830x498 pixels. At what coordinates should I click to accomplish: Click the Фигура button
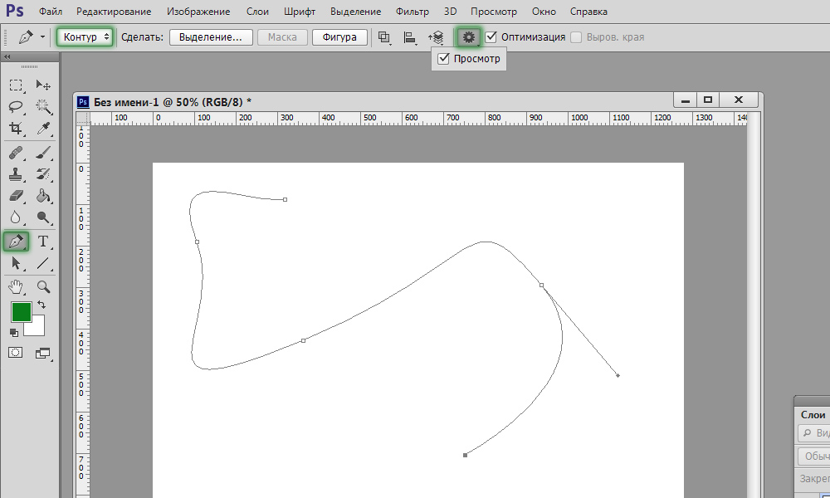tap(339, 37)
